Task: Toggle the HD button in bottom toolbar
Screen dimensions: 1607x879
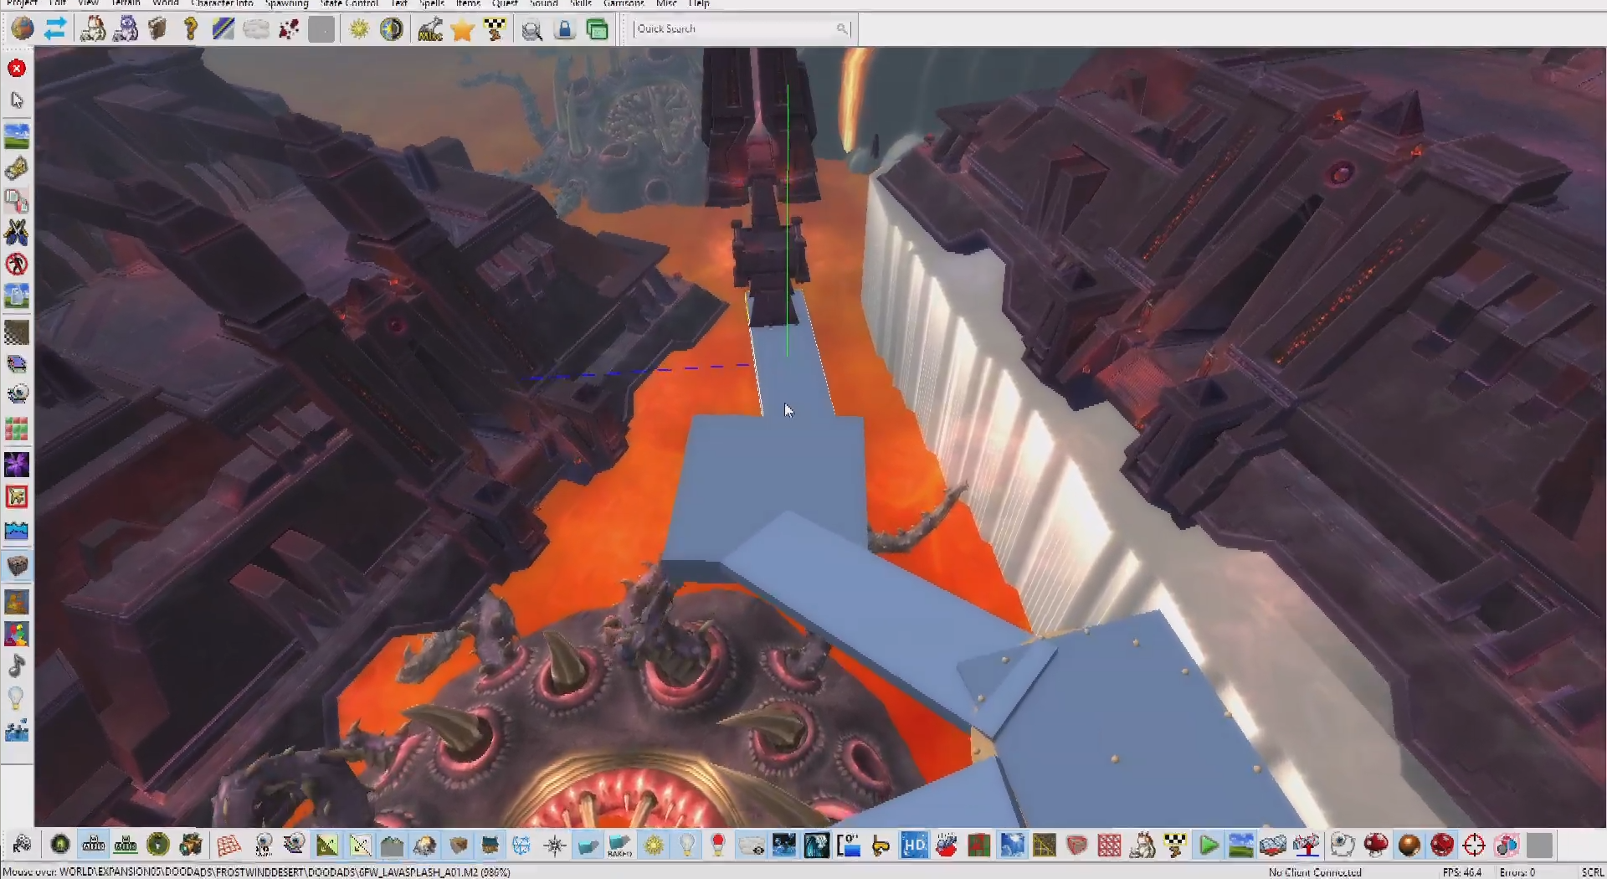Action: pyautogui.click(x=915, y=846)
